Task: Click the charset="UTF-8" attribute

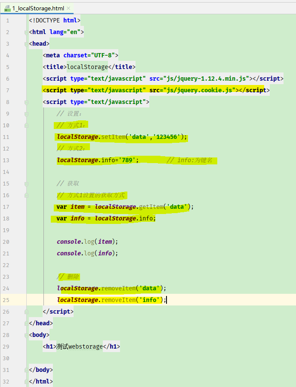Action: pos(89,55)
